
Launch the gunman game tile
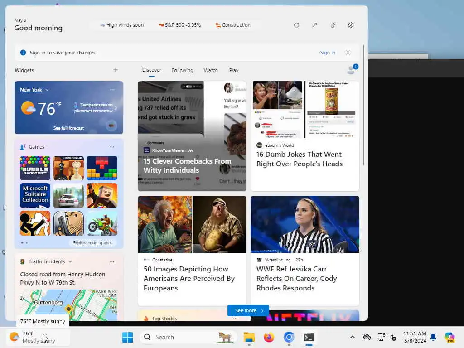click(69, 223)
